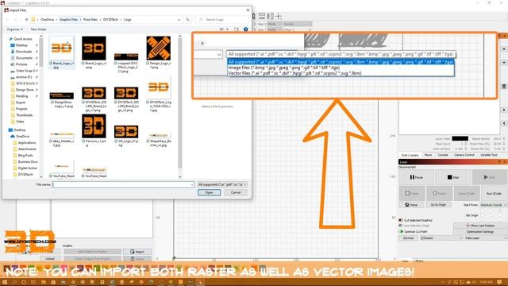This screenshot has height=286, width=508.
Task: Refresh the Logo folder listing
Action: (188, 20)
